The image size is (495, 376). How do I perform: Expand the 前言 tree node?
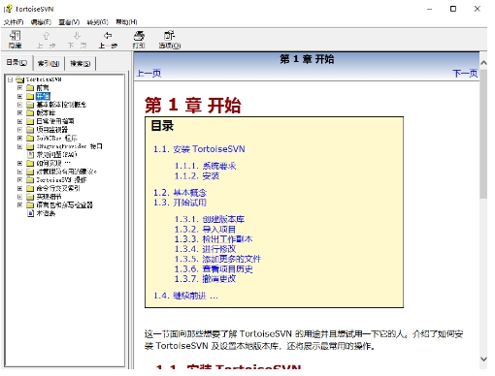[x=19, y=88]
